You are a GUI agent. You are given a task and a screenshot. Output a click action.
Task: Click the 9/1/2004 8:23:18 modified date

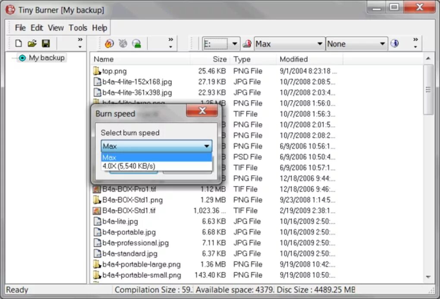point(308,71)
